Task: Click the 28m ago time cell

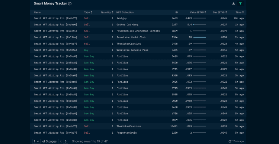Action: (x=238, y=18)
